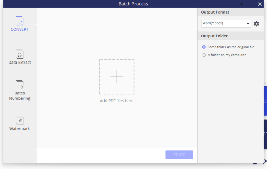Open the Data Extract icon
Viewport: 267px width, 169px height.
click(x=20, y=54)
